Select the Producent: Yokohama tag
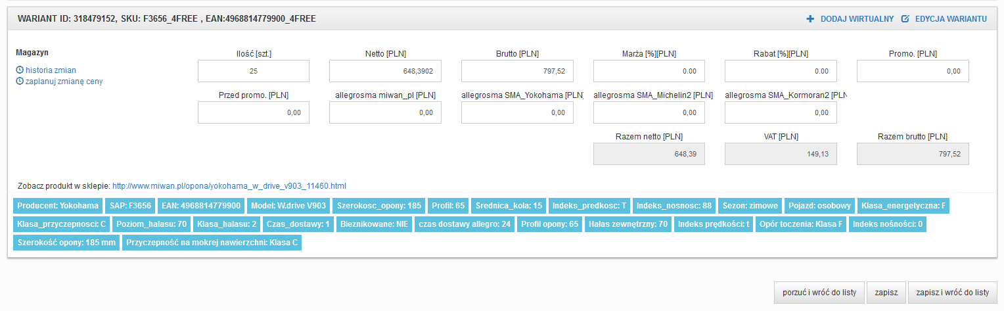Screen dimensions: 1004x311 click(x=58, y=206)
